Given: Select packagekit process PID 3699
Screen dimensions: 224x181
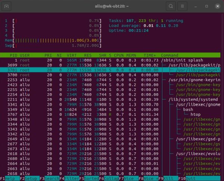Looking at the screenshot, I should click(x=110, y=65).
